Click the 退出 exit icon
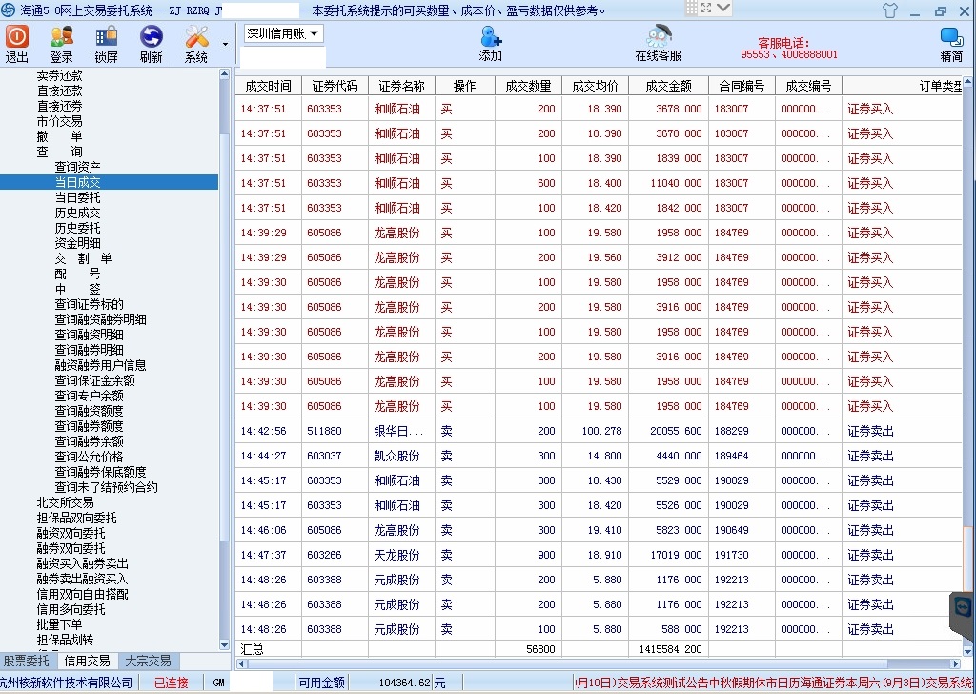976x694 pixels. (x=17, y=43)
